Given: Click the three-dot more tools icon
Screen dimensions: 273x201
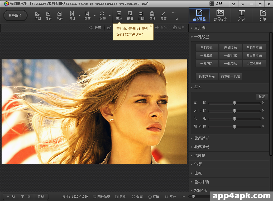Looking at the screenshot, I should (x=174, y=13).
